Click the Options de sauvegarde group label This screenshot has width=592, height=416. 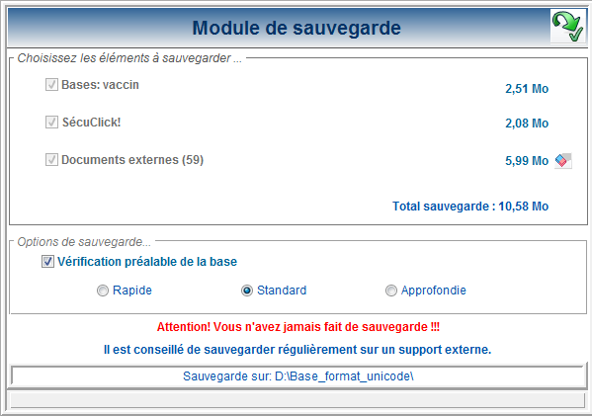pyautogui.click(x=84, y=242)
